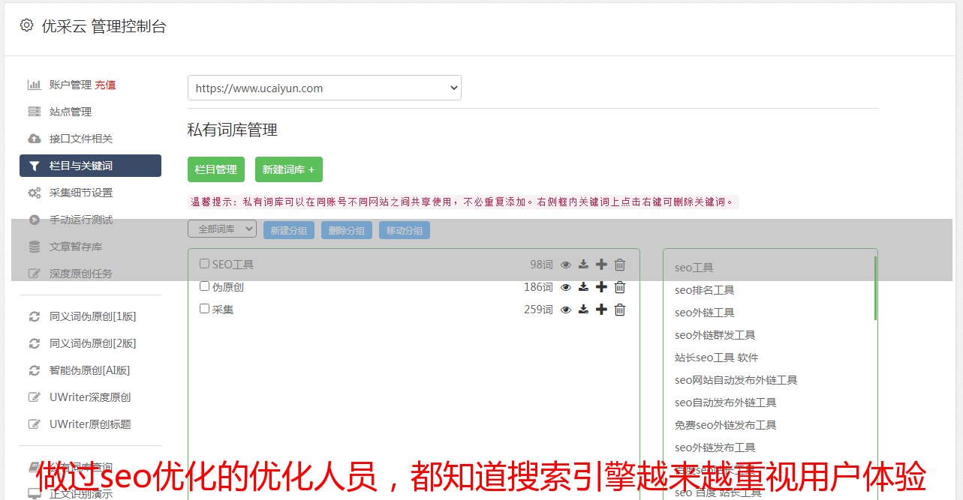View keywords of 伪原创 via eye icon
963x500 pixels.
coord(566,287)
